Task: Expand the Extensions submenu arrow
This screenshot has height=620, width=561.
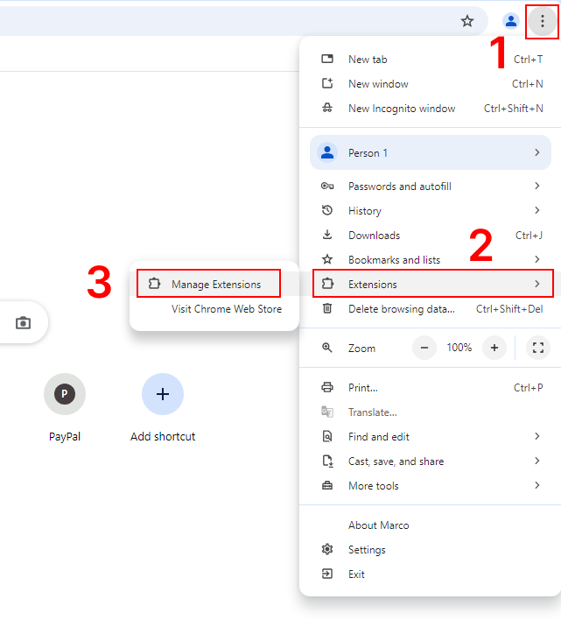Action: (536, 284)
